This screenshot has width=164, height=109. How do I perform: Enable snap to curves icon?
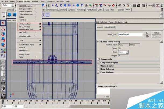(101, 5)
